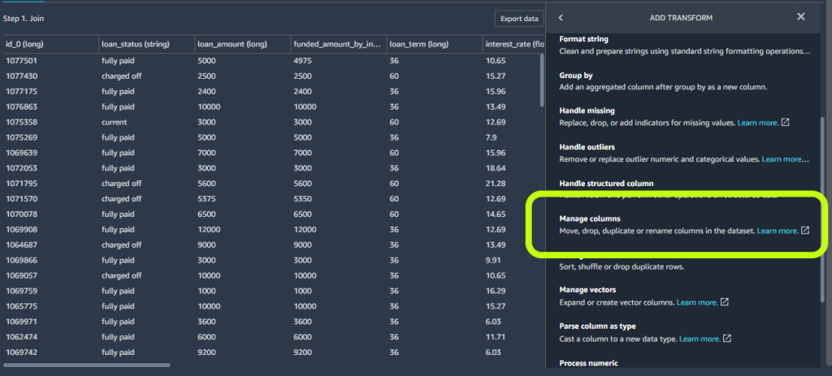Click the loan_amount (long) column header
Viewport: 832px width, 376px height.
(242, 44)
